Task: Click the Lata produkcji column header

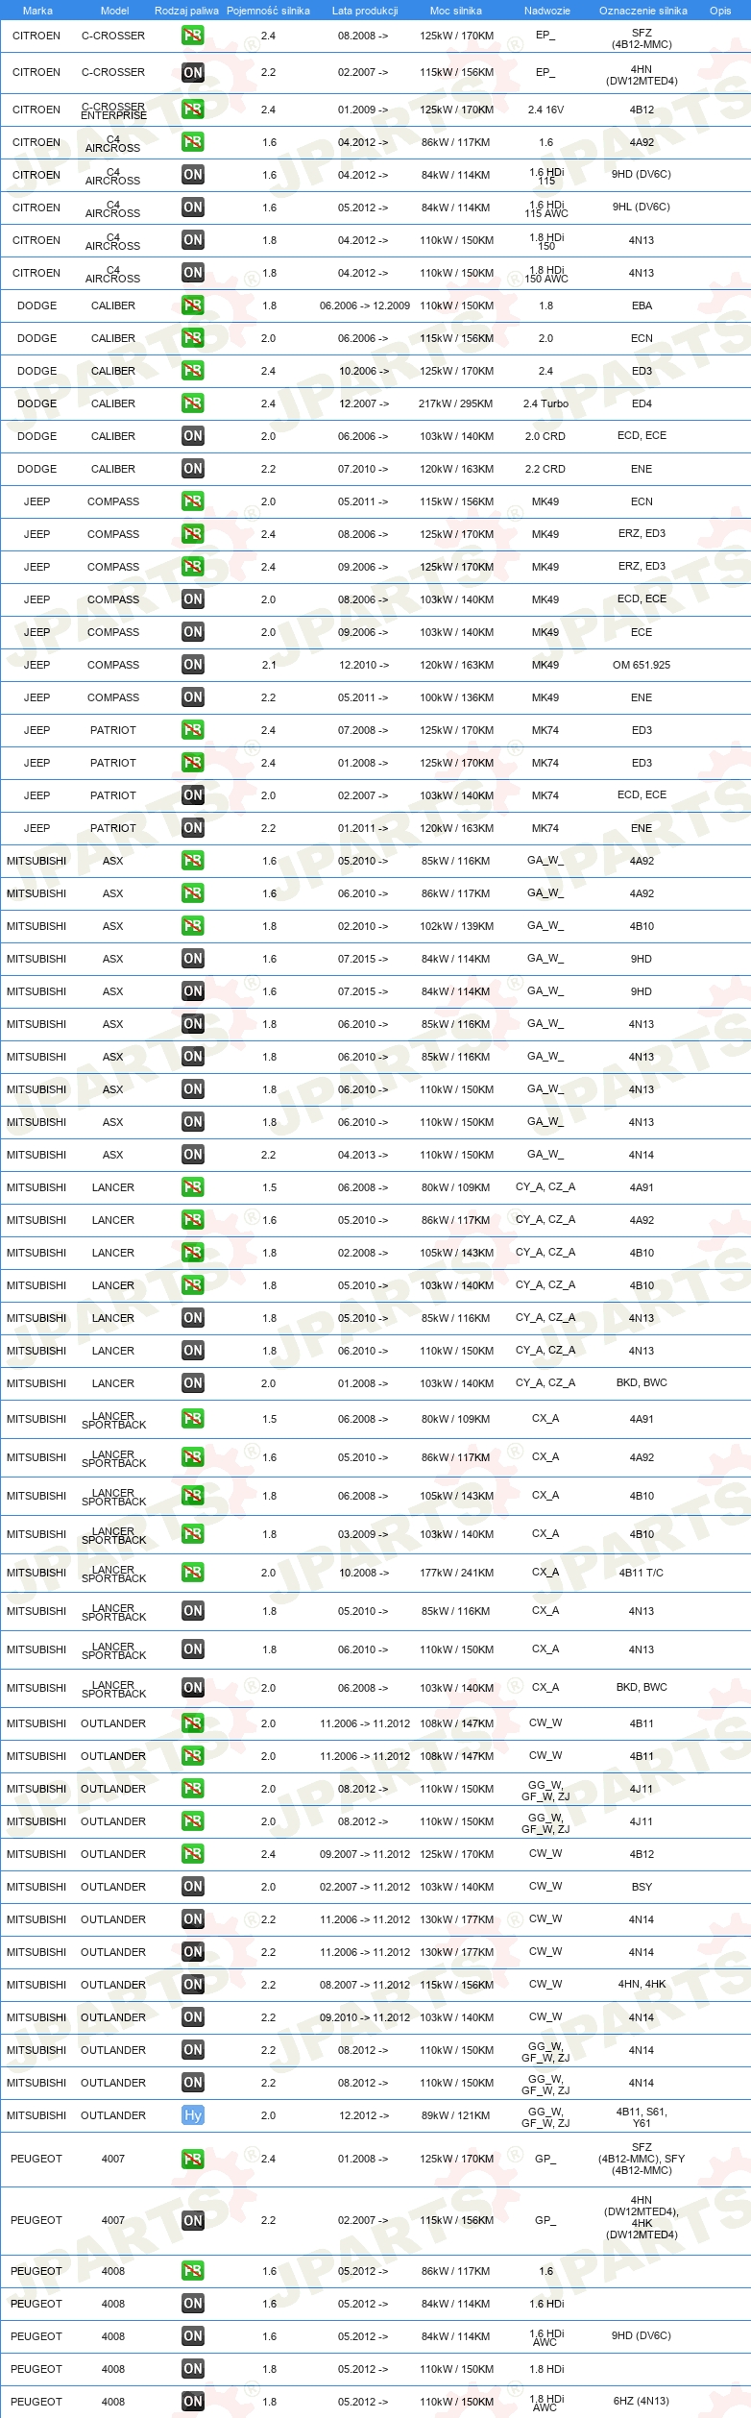Action: (x=365, y=11)
